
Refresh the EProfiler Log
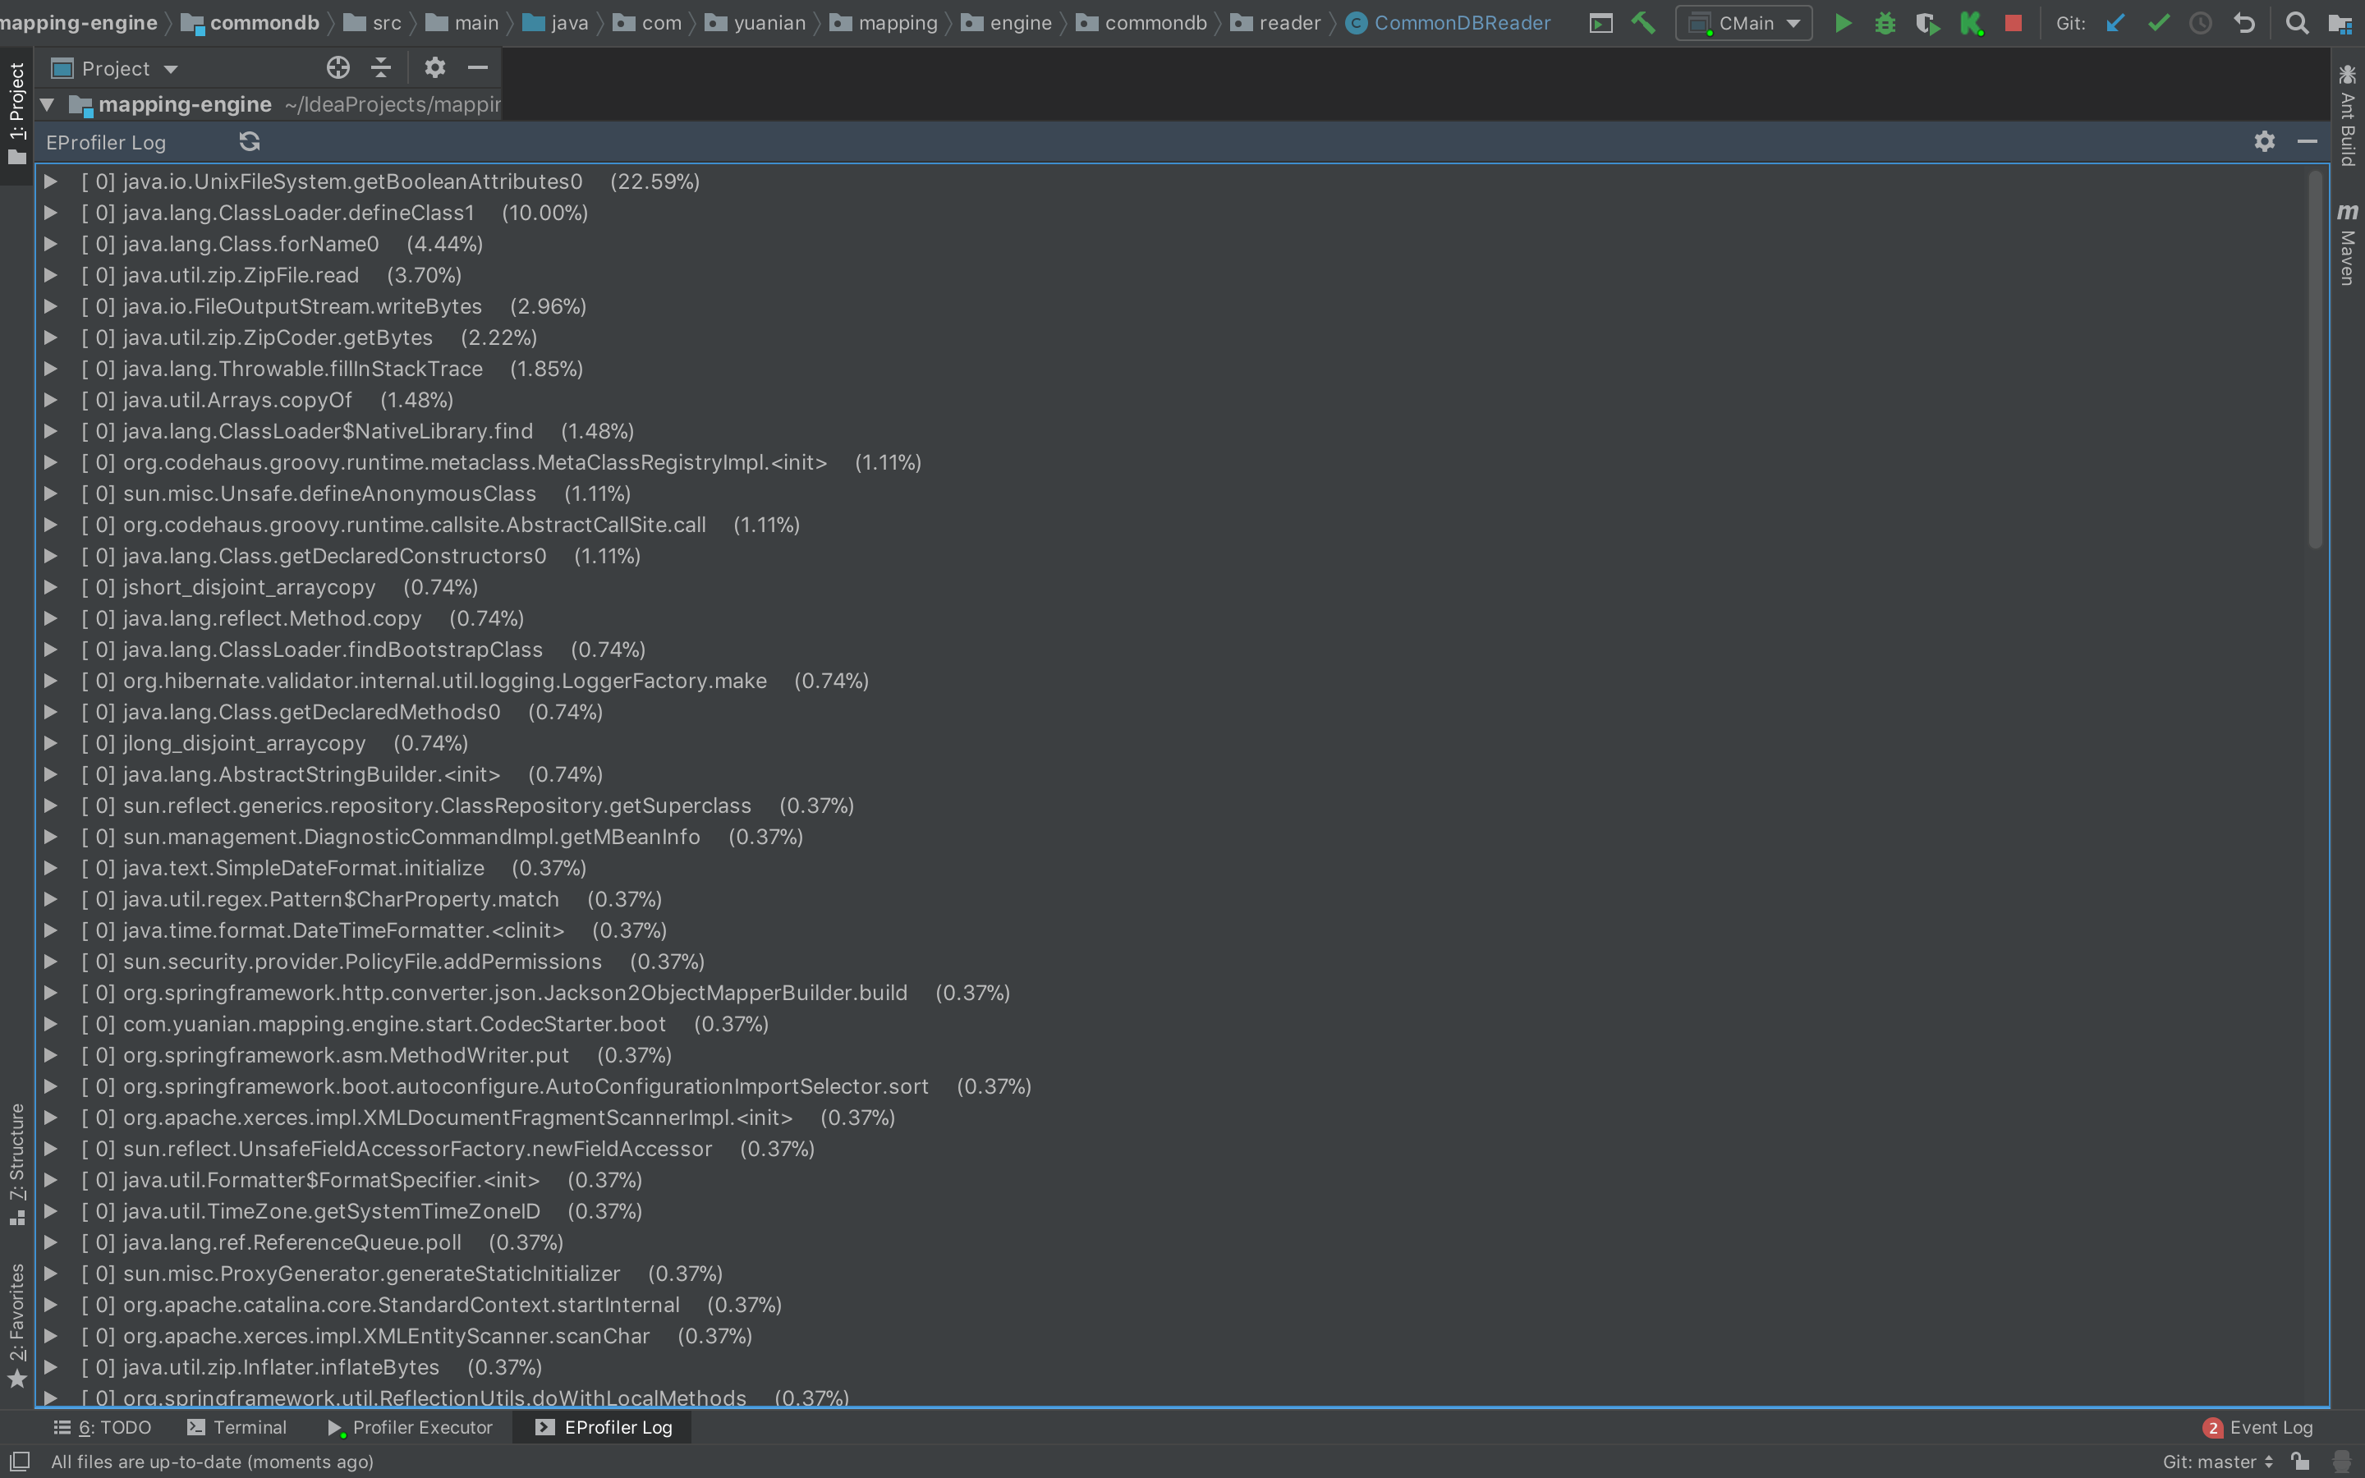coord(249,142)
